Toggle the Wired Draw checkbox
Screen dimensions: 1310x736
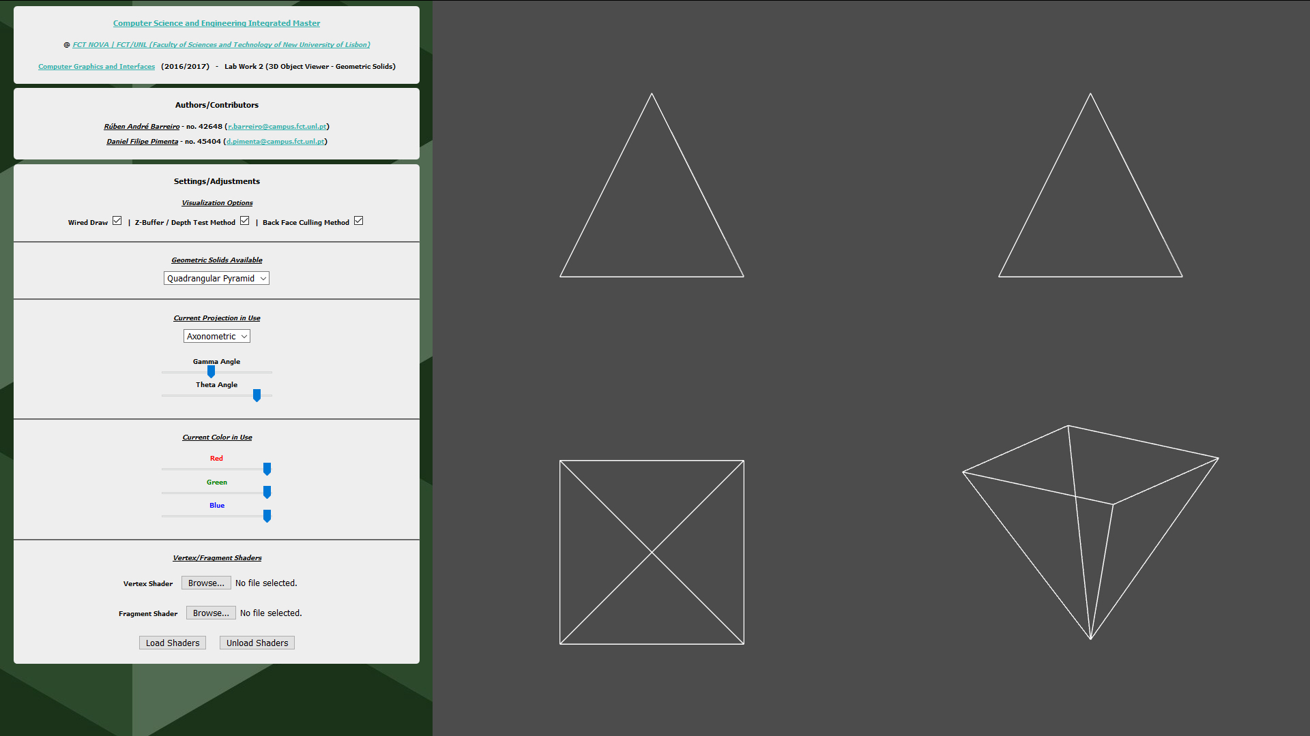[x=117, y=221]
